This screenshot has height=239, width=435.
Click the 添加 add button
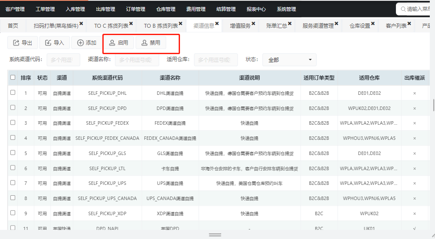(x=87, y=43)
